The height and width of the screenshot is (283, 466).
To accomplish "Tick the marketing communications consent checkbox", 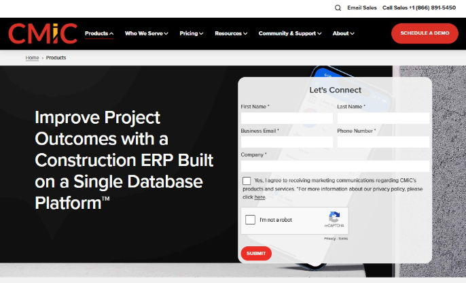I will pos(247,181).
